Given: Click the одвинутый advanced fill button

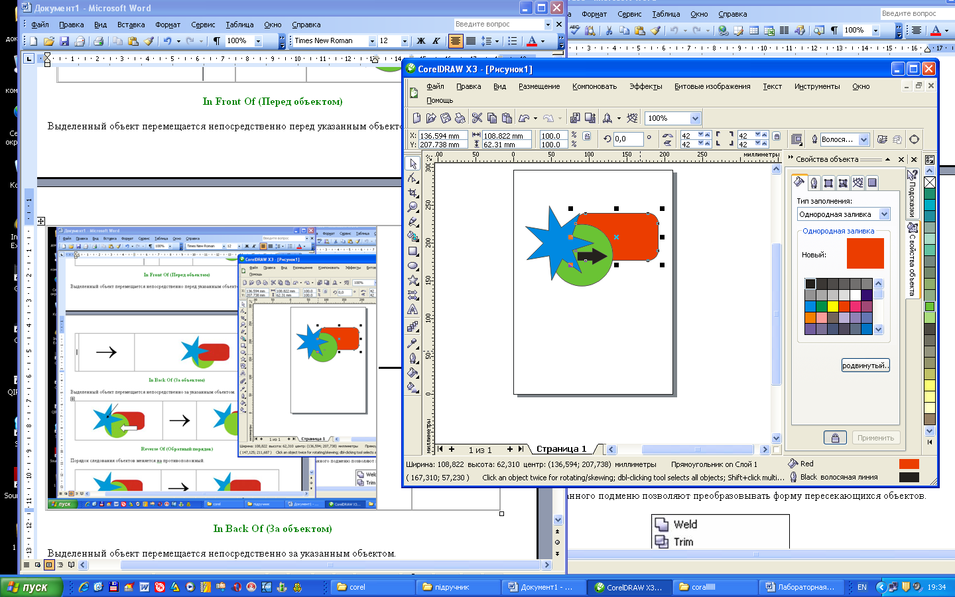Looking at the screenshot, I should 865,365.
